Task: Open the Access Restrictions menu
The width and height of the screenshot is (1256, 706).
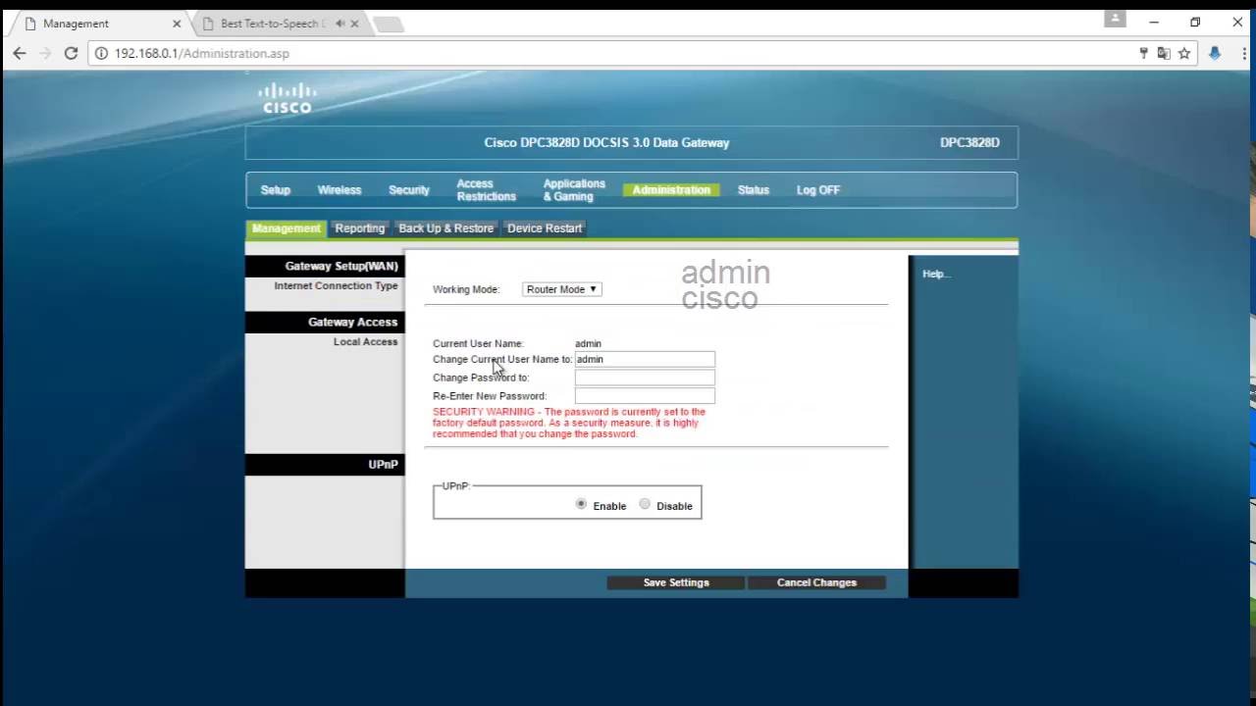Action: click(x=486, y=190)
